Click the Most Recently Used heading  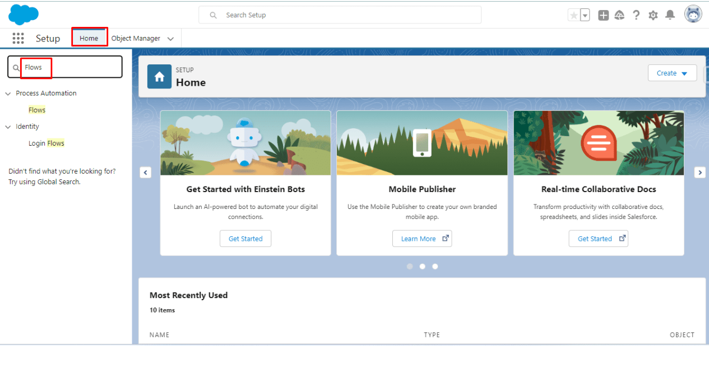pos(188,295)
